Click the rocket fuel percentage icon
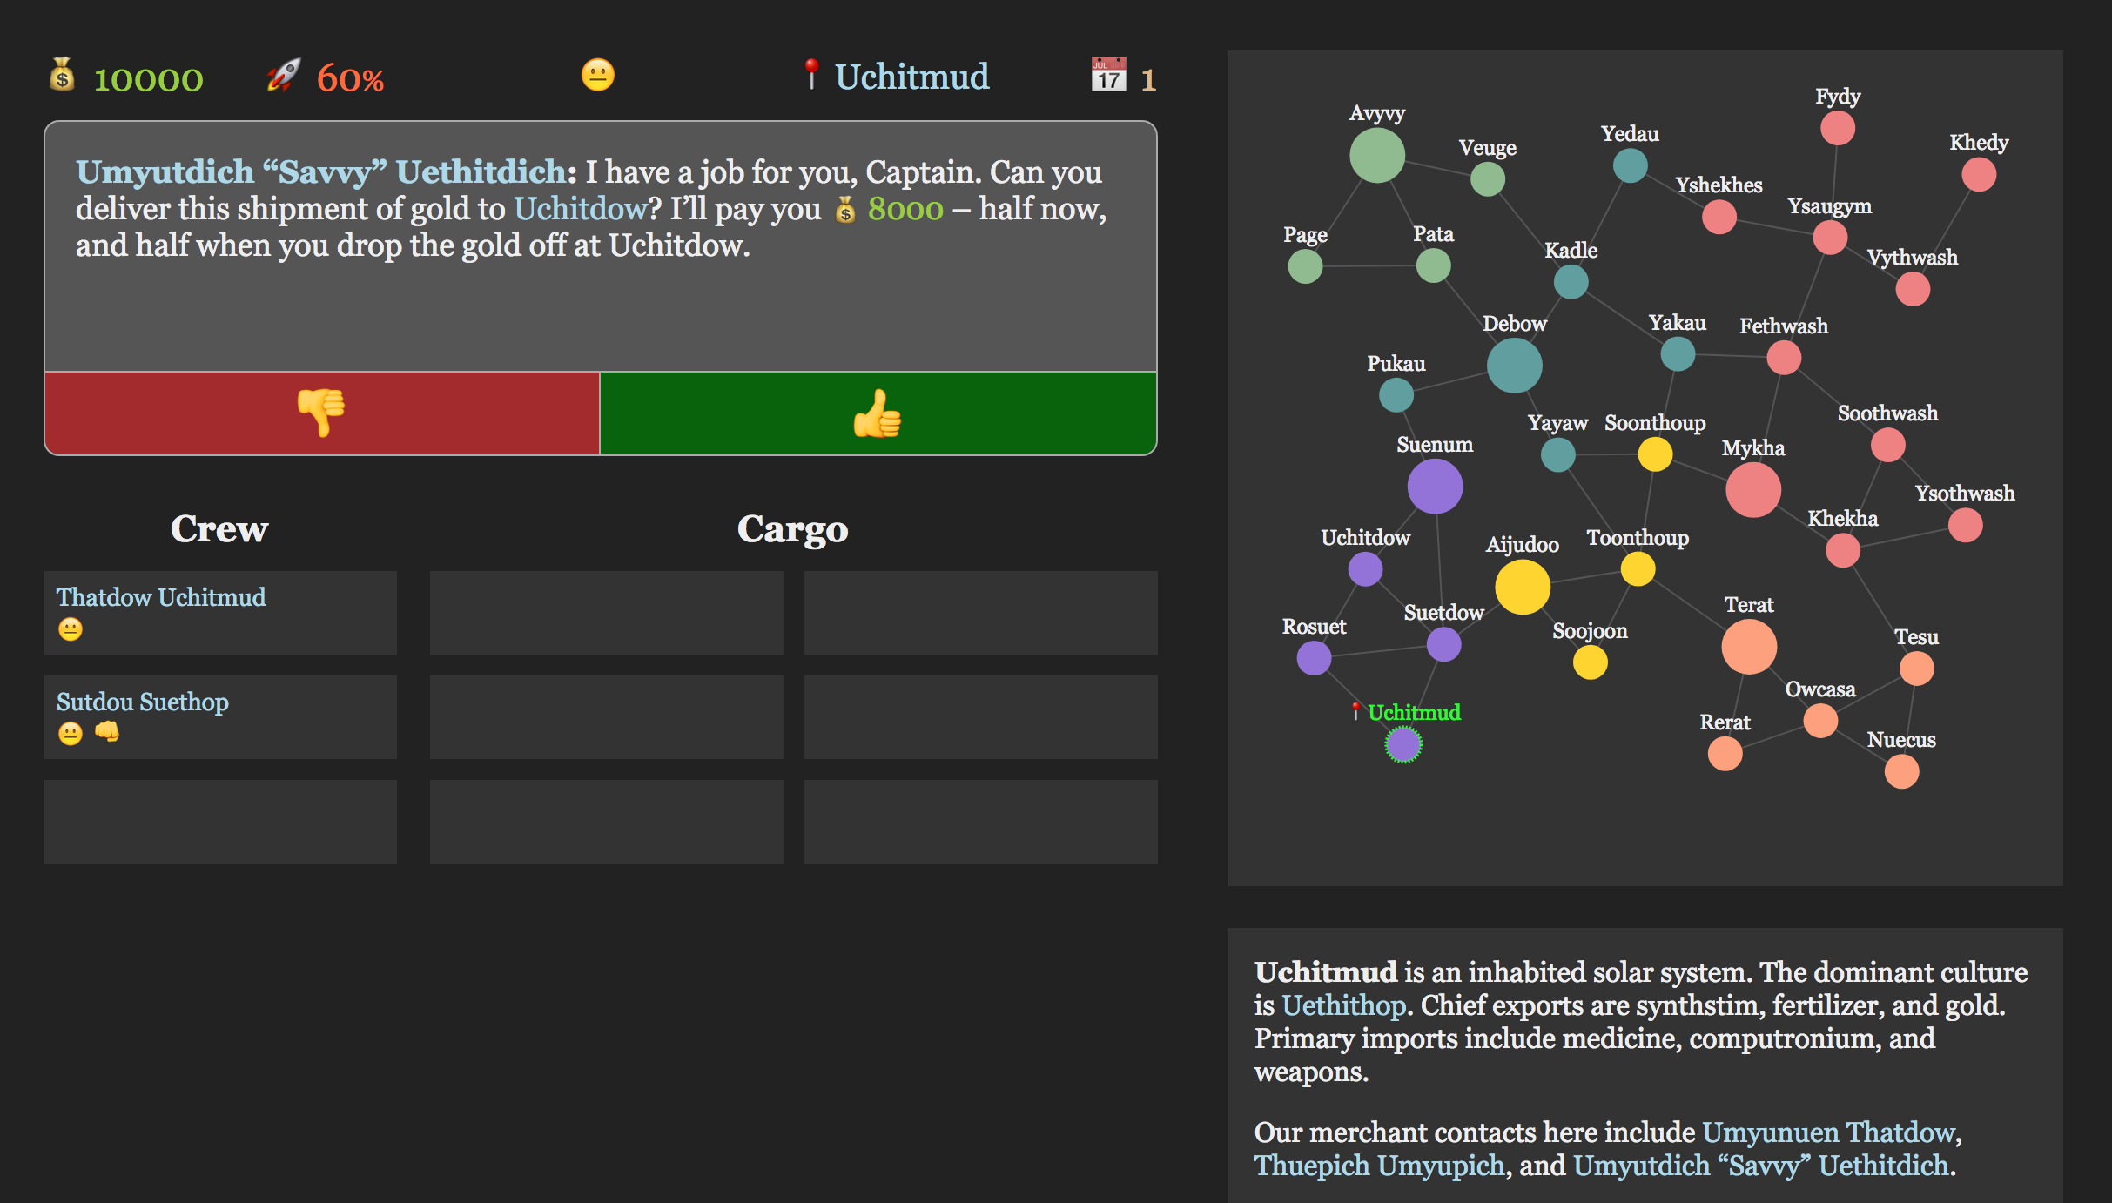This screenshot has width=2112, height=1203. pyautogui.click(x=283, y=76)
